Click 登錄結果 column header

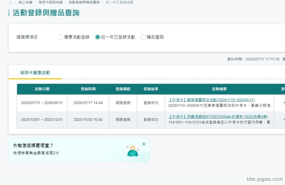[x=151, y=89]
